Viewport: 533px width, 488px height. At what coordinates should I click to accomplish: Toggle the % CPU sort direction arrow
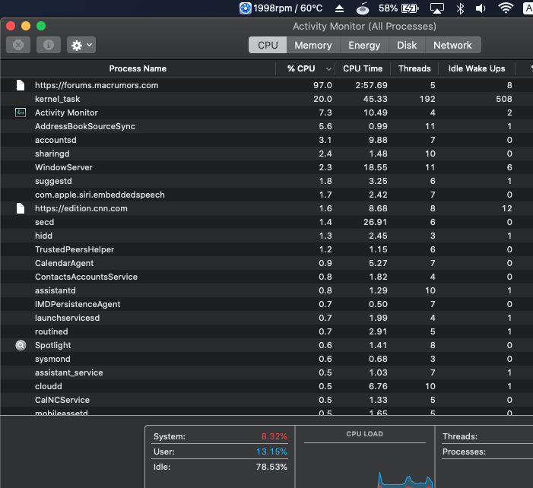coord(328,69)
